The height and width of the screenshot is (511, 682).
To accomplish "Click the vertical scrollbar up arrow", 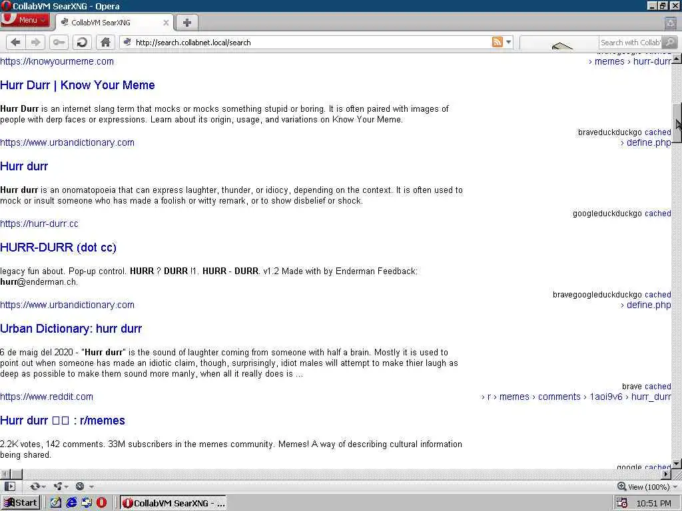I will [677, 59].
